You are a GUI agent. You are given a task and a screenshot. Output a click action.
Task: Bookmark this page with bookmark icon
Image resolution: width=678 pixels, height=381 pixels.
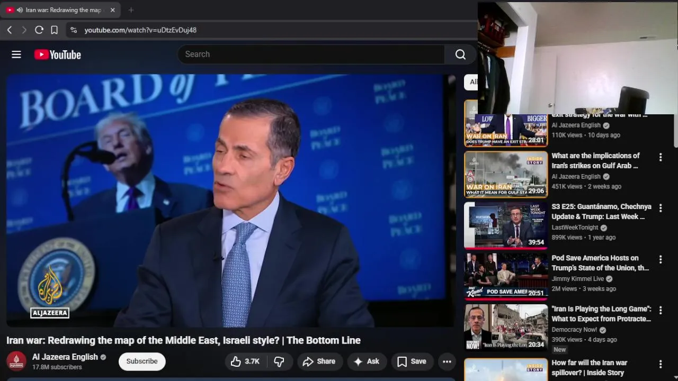[x=54, y=30]
